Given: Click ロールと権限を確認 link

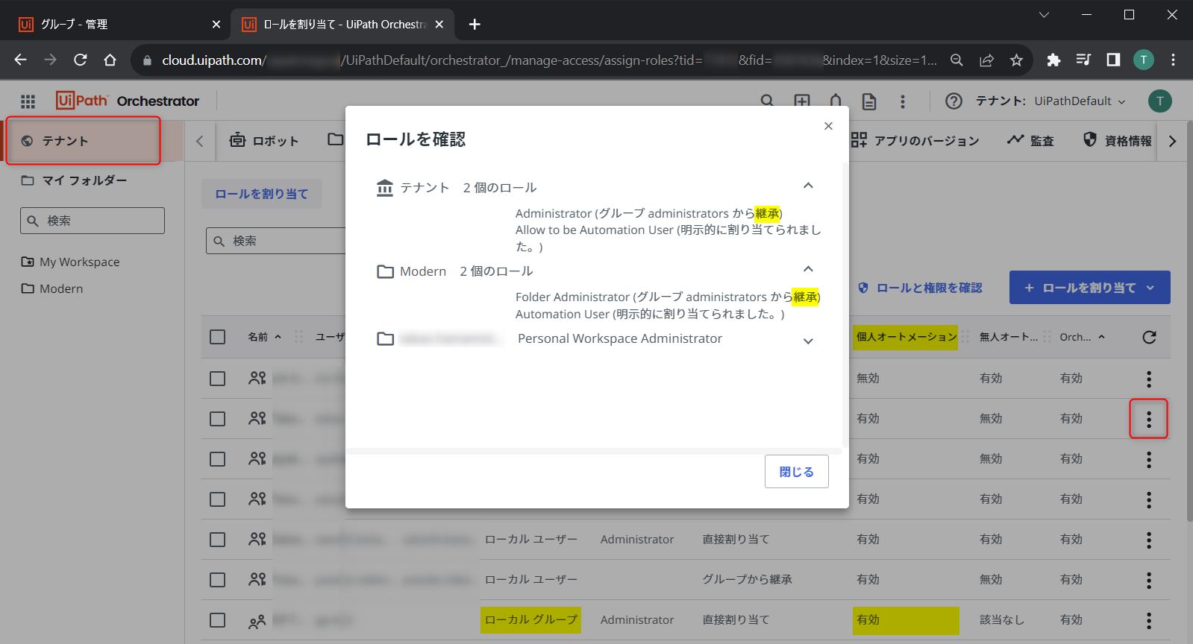Looking at the screenshot, I should coord(920,288).
